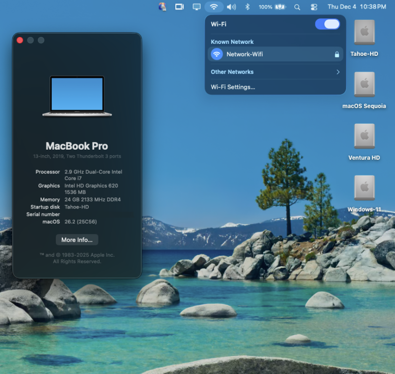The image size is (395, 374).
Task: Expand Other Networks chevron
Action: (x=338, y=72)
